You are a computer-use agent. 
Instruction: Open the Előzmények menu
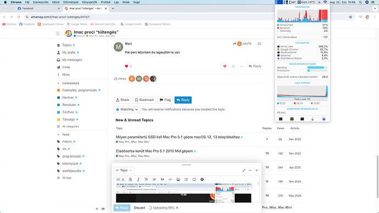71,2
